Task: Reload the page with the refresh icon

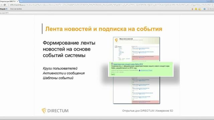Action: [x=5, y=5]
